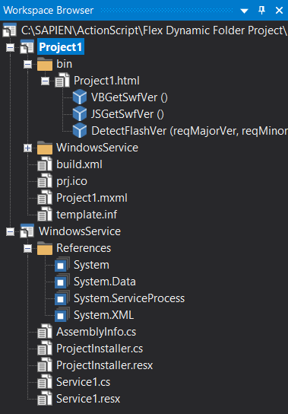Click the VBGetSwfVer function cube icon
Screen dimensions: 288x414
80,97
